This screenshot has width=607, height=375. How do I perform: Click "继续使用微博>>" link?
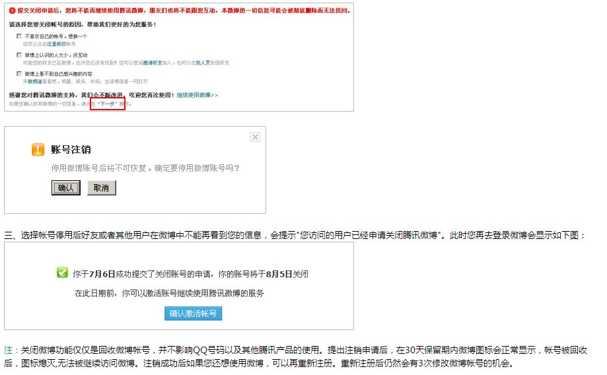coord(197,95)
